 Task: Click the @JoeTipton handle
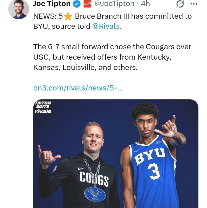pyautogui.click(x=114, y=4)
